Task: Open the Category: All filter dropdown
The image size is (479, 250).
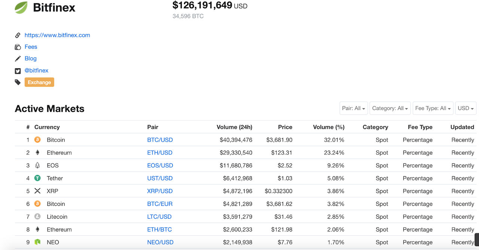Action: (x=390, y=108)
